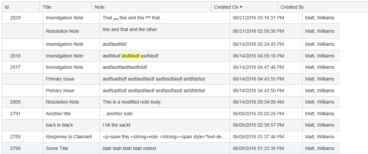Click the Created By column header
The height and width of the screenshot is (154, 368).
(x=292, y=7)
